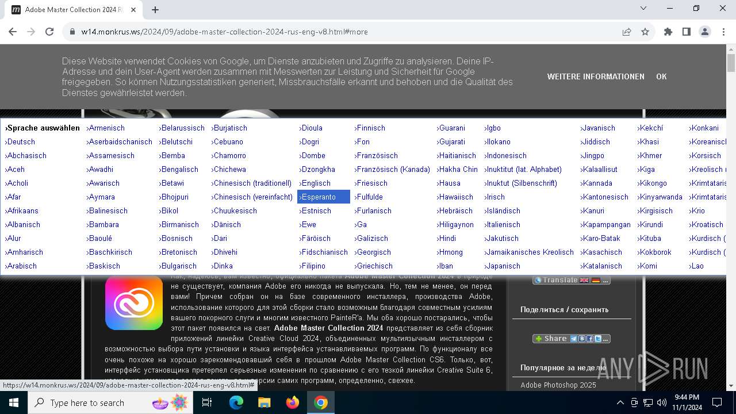Select Isländisch language
Image resolution: width=736 pixels, height=414 pixels.
tap(502, 210)
